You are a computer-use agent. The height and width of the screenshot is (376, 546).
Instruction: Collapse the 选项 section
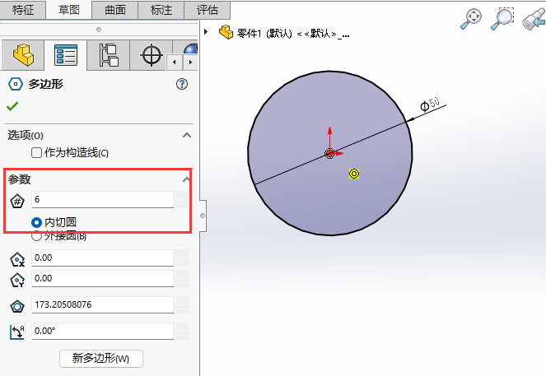(x=187, y=135)
